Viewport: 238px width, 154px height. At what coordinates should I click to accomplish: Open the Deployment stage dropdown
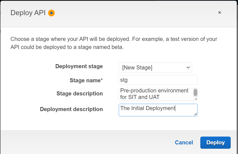coord(155,68)
